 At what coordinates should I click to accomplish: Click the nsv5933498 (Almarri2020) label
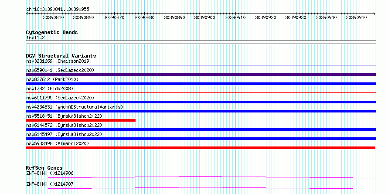pyautogui.click(x=58, y=143)
